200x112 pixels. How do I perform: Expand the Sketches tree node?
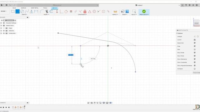tap(1, 30)
